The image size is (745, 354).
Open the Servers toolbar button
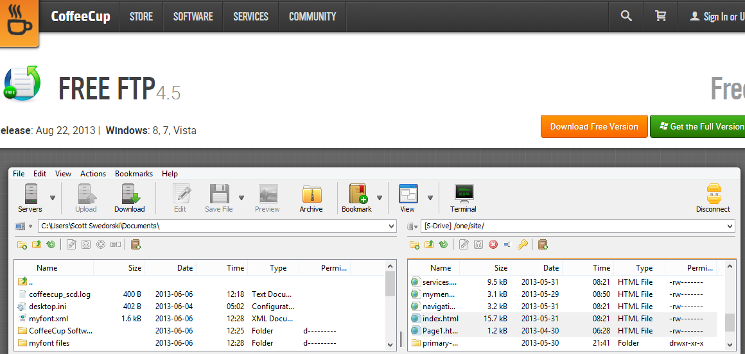point(30,198)
